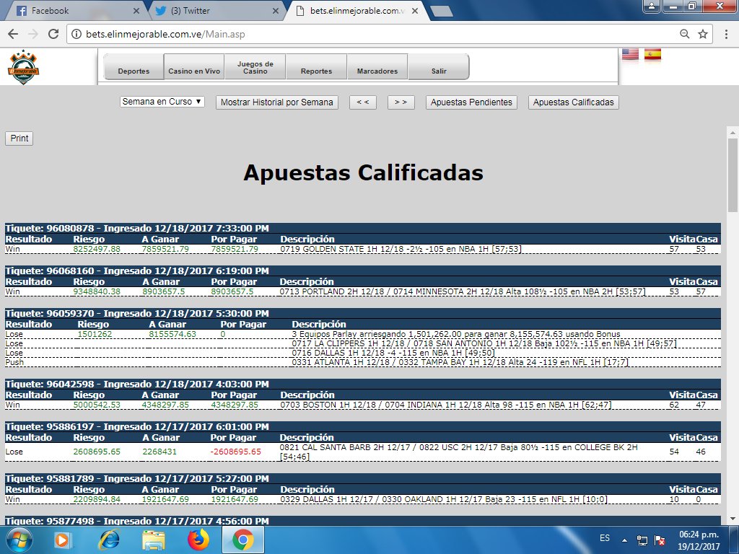
Task: Open the Chrome three-dot menu
Action: (x=726, y=34)
